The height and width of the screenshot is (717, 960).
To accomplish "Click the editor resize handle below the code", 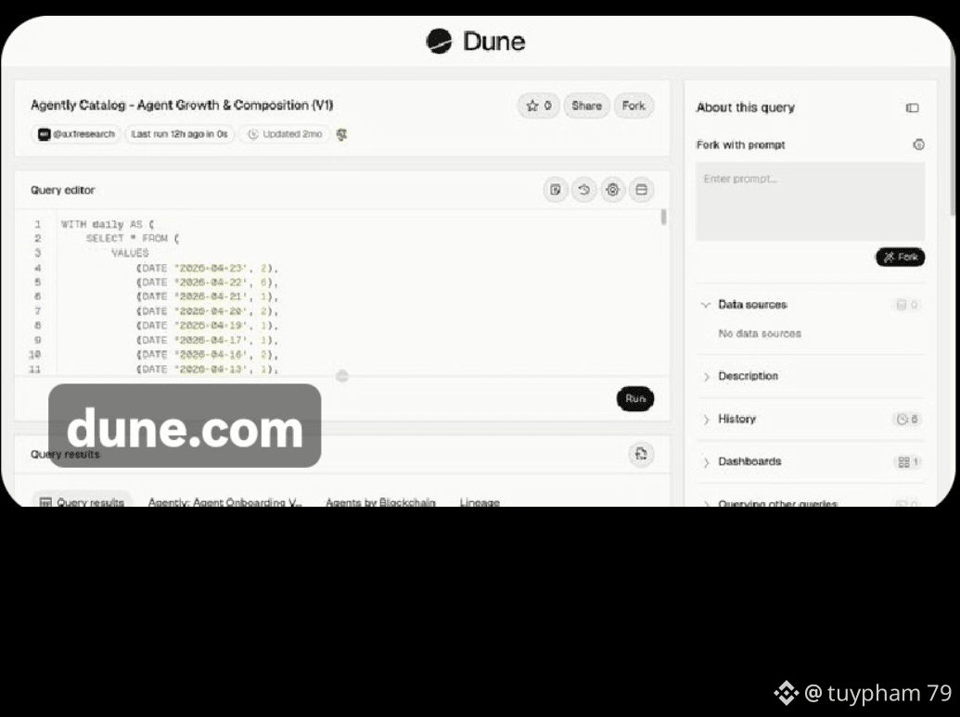I will tap(342, 376).
